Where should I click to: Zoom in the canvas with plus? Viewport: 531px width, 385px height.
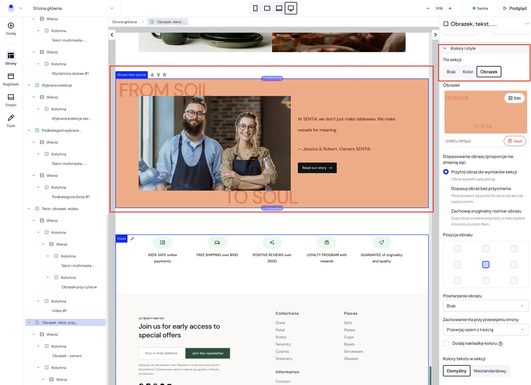tap(450, 8)
